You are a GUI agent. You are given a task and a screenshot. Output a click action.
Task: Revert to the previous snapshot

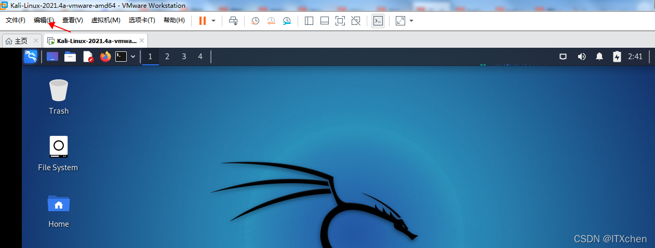click(x=271, y=21)
